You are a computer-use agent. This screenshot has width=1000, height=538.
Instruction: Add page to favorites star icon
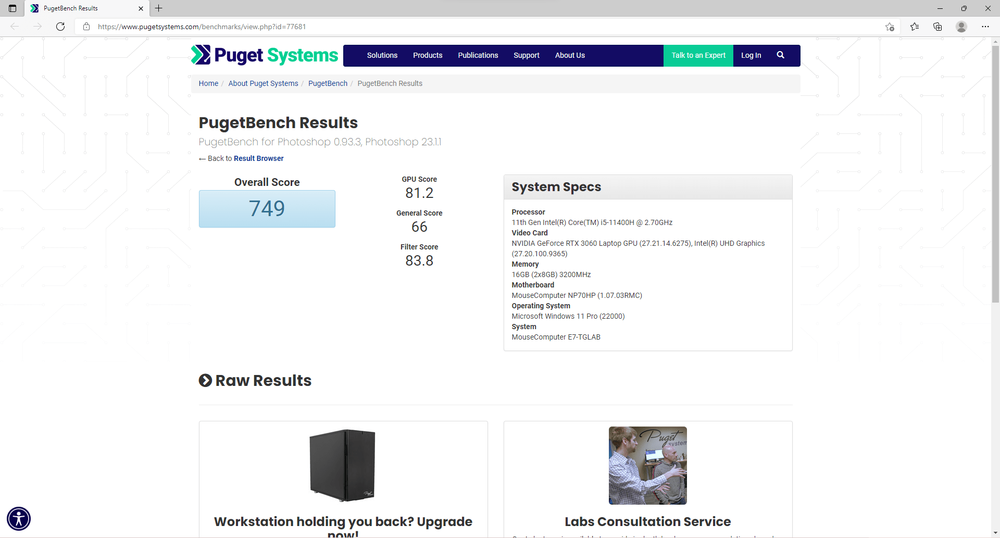coord(890,27)
